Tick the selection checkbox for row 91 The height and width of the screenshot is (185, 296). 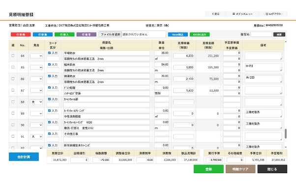[13, 136]
